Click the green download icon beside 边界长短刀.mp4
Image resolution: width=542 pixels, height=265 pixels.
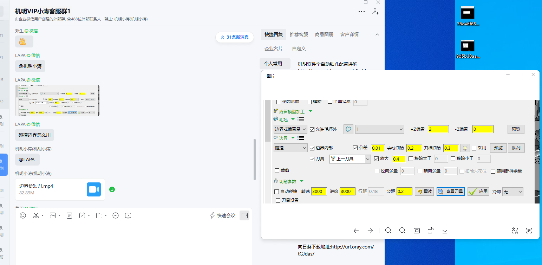(x=112, y=189)
